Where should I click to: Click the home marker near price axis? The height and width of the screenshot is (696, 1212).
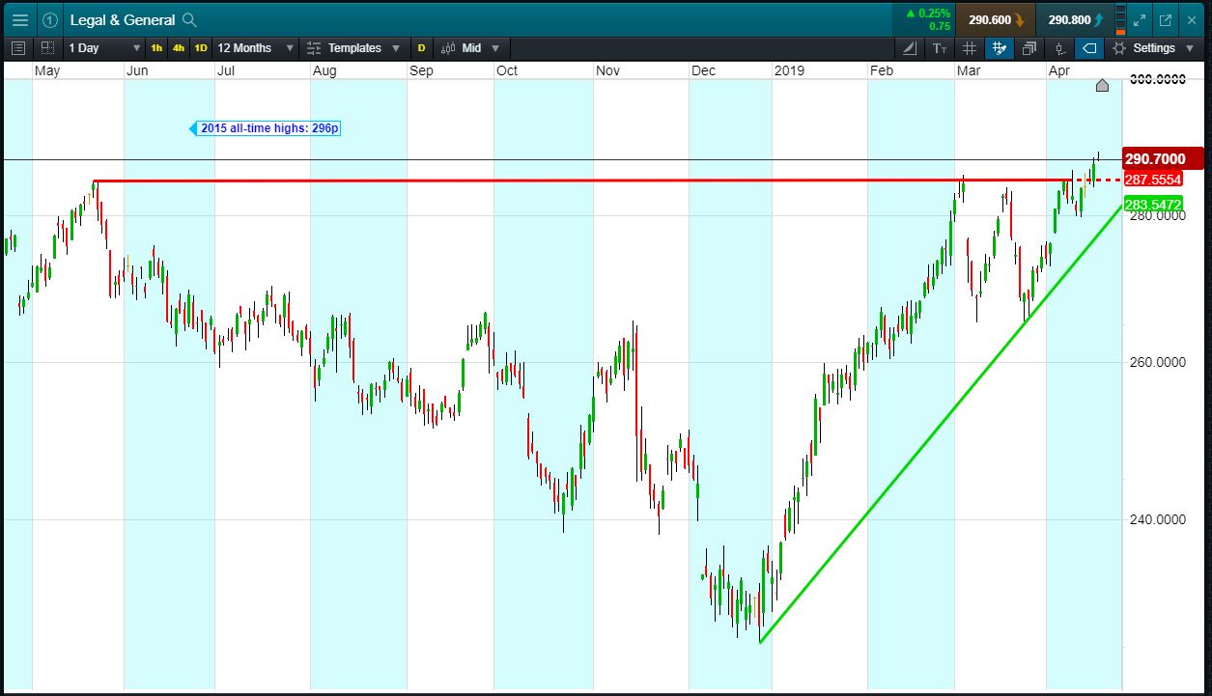point(1102,86)
